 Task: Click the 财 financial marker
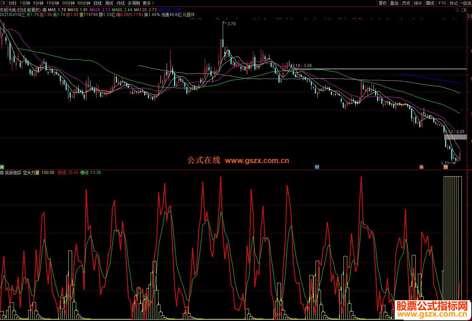(317, 167)
